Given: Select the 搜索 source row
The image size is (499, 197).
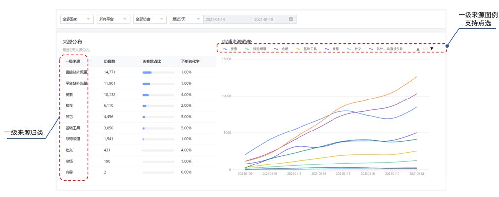Looking at the screenshot, I should (x=138, y=95).
